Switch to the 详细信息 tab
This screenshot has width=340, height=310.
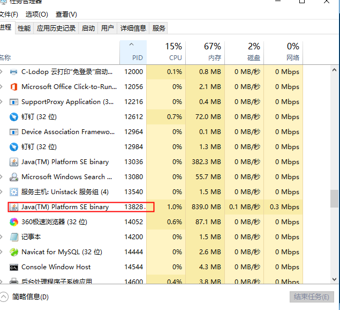point(133,28)
